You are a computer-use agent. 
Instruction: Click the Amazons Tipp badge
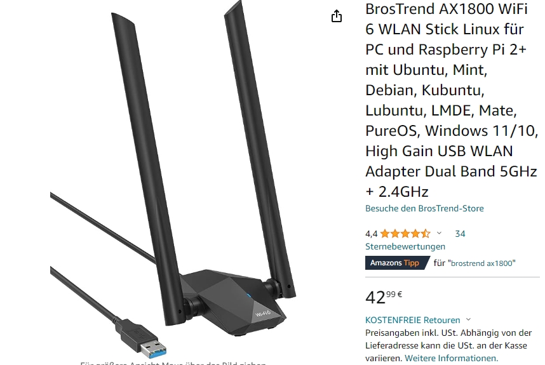coord(397,263)
